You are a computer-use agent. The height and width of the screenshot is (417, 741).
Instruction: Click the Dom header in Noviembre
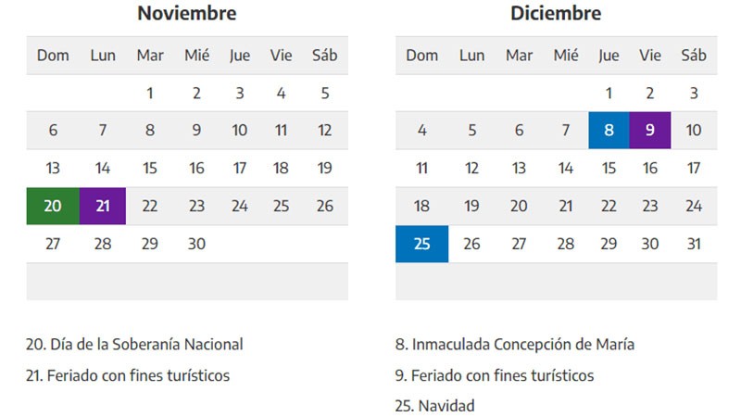(x=53, y=56)
